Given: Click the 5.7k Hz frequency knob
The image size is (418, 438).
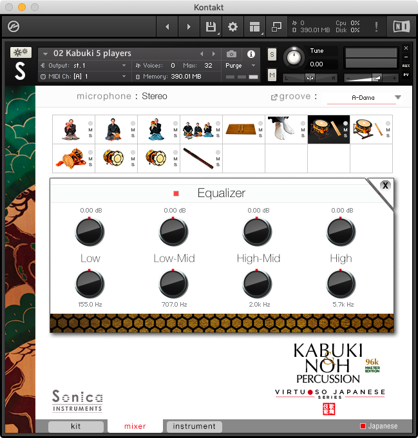Looking at the screenshot, I should [341, 284].
